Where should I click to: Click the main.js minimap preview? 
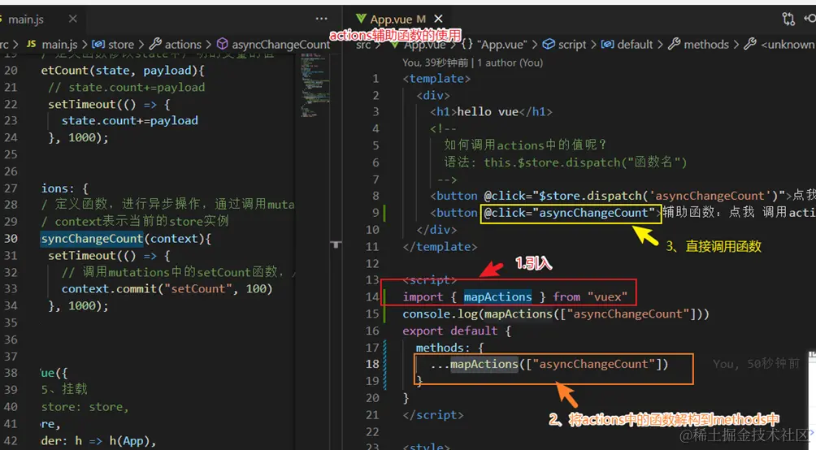[x=315, y=85]
